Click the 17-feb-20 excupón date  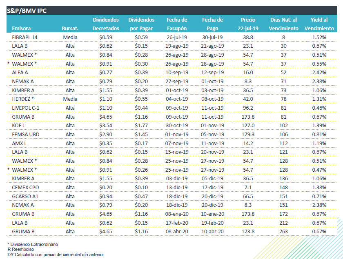(177, 223)
